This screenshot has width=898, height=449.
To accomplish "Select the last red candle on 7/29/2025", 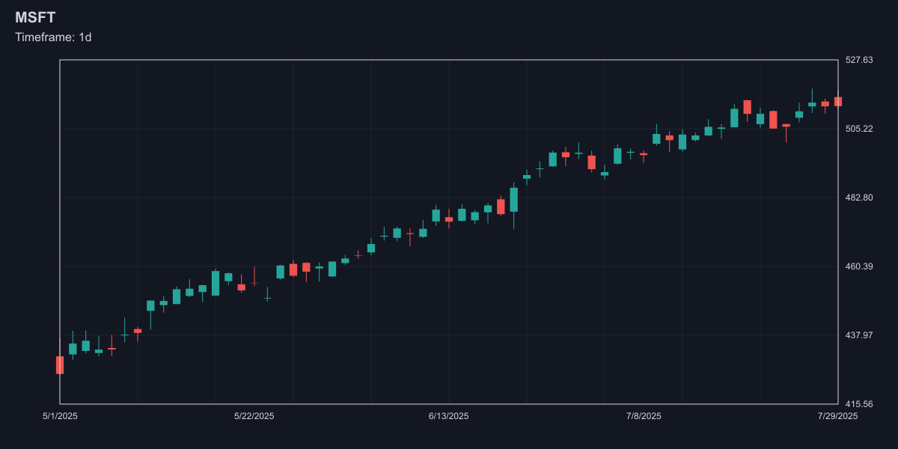I will [838, 101].
